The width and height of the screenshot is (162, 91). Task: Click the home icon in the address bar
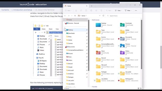tap(79, 16)
